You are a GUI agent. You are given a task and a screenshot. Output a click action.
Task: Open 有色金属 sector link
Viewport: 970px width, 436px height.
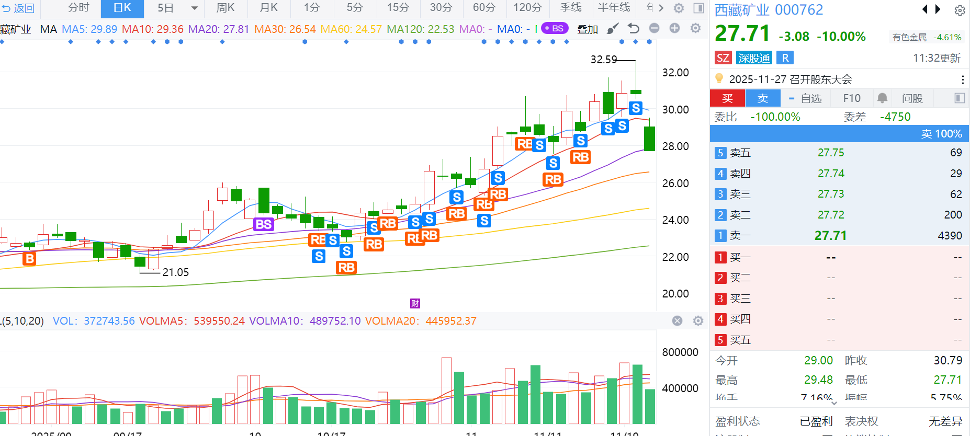click(x=909, y=37)
